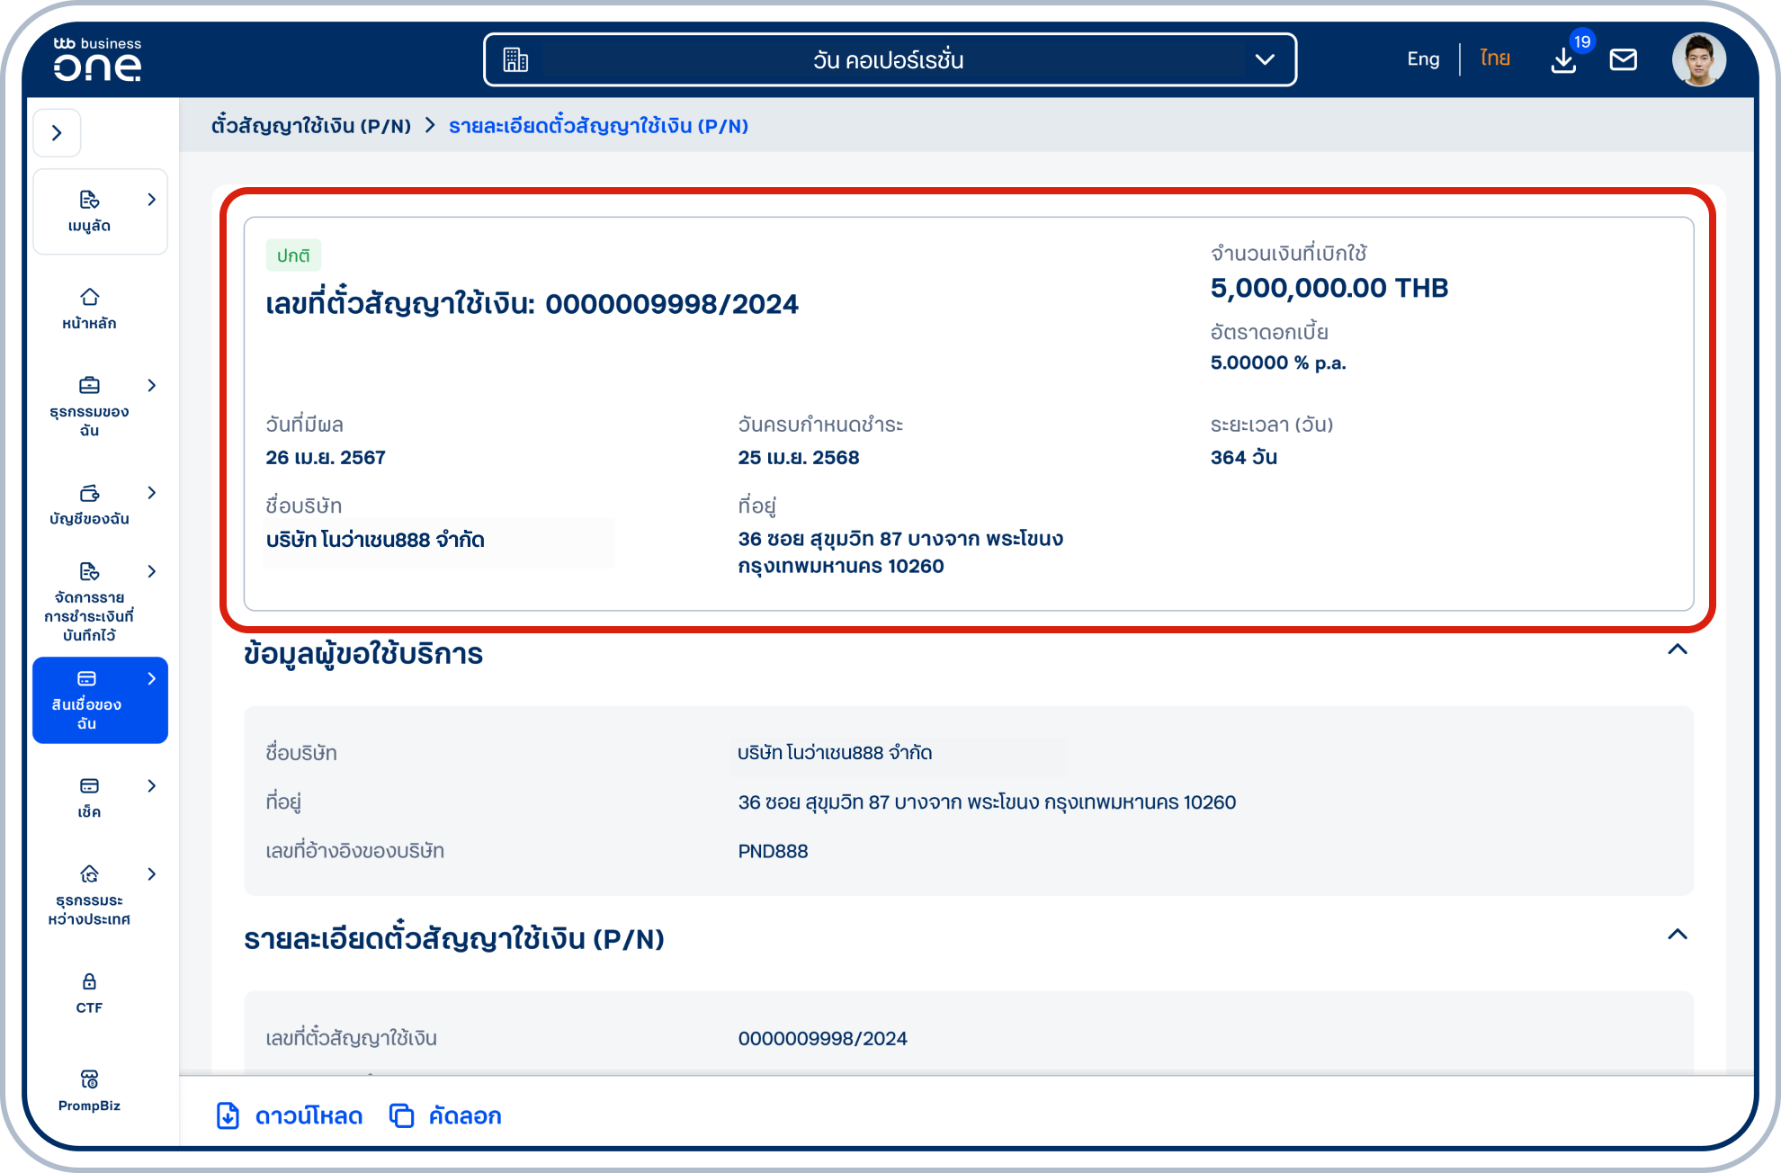Keep interface language as ไทย
Image resolution: width=1781 pixels, height=1173 pixels.
tap(1493, 58)
